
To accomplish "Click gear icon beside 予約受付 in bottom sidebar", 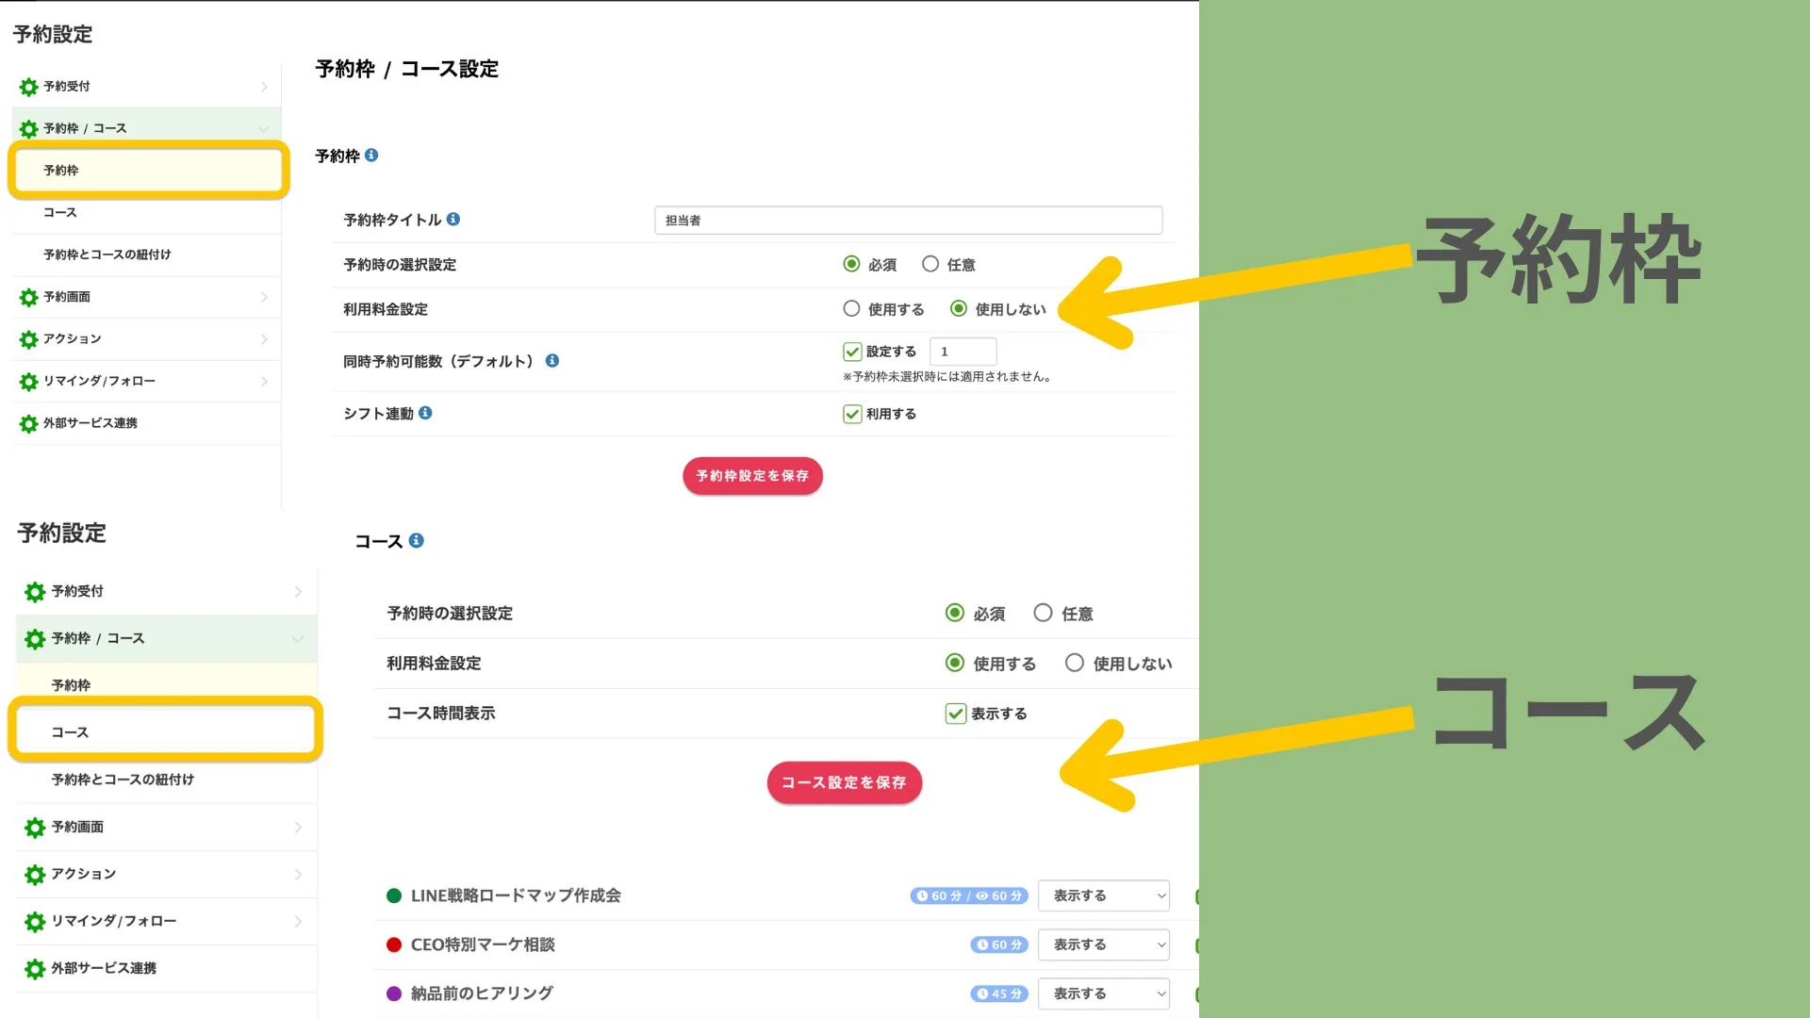I will point(35,592).
